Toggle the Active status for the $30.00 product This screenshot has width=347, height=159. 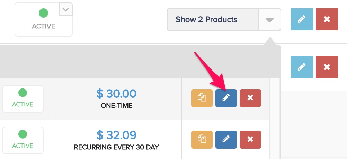(x=23, y=99)
